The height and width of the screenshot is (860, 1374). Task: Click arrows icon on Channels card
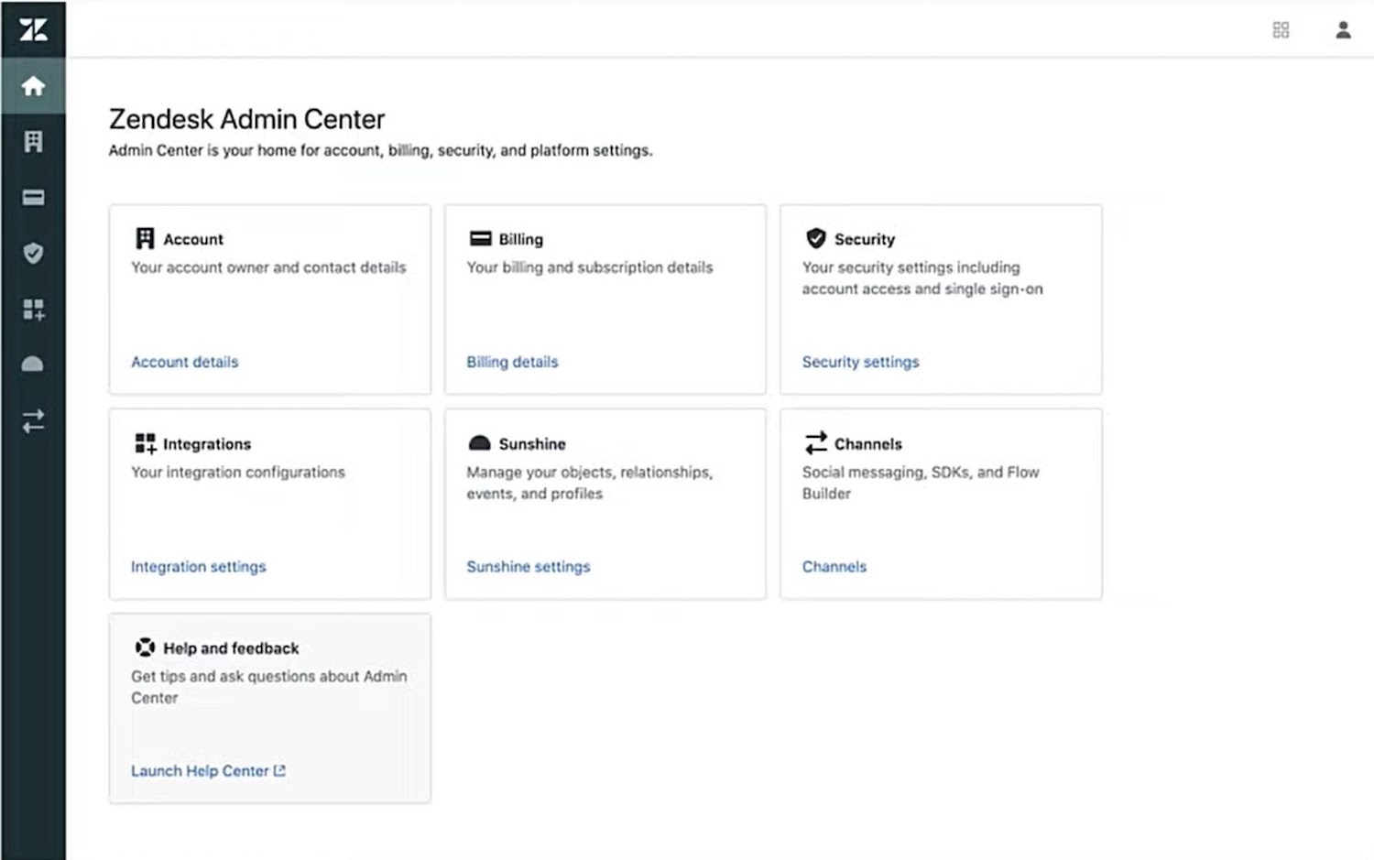[815, 443]
